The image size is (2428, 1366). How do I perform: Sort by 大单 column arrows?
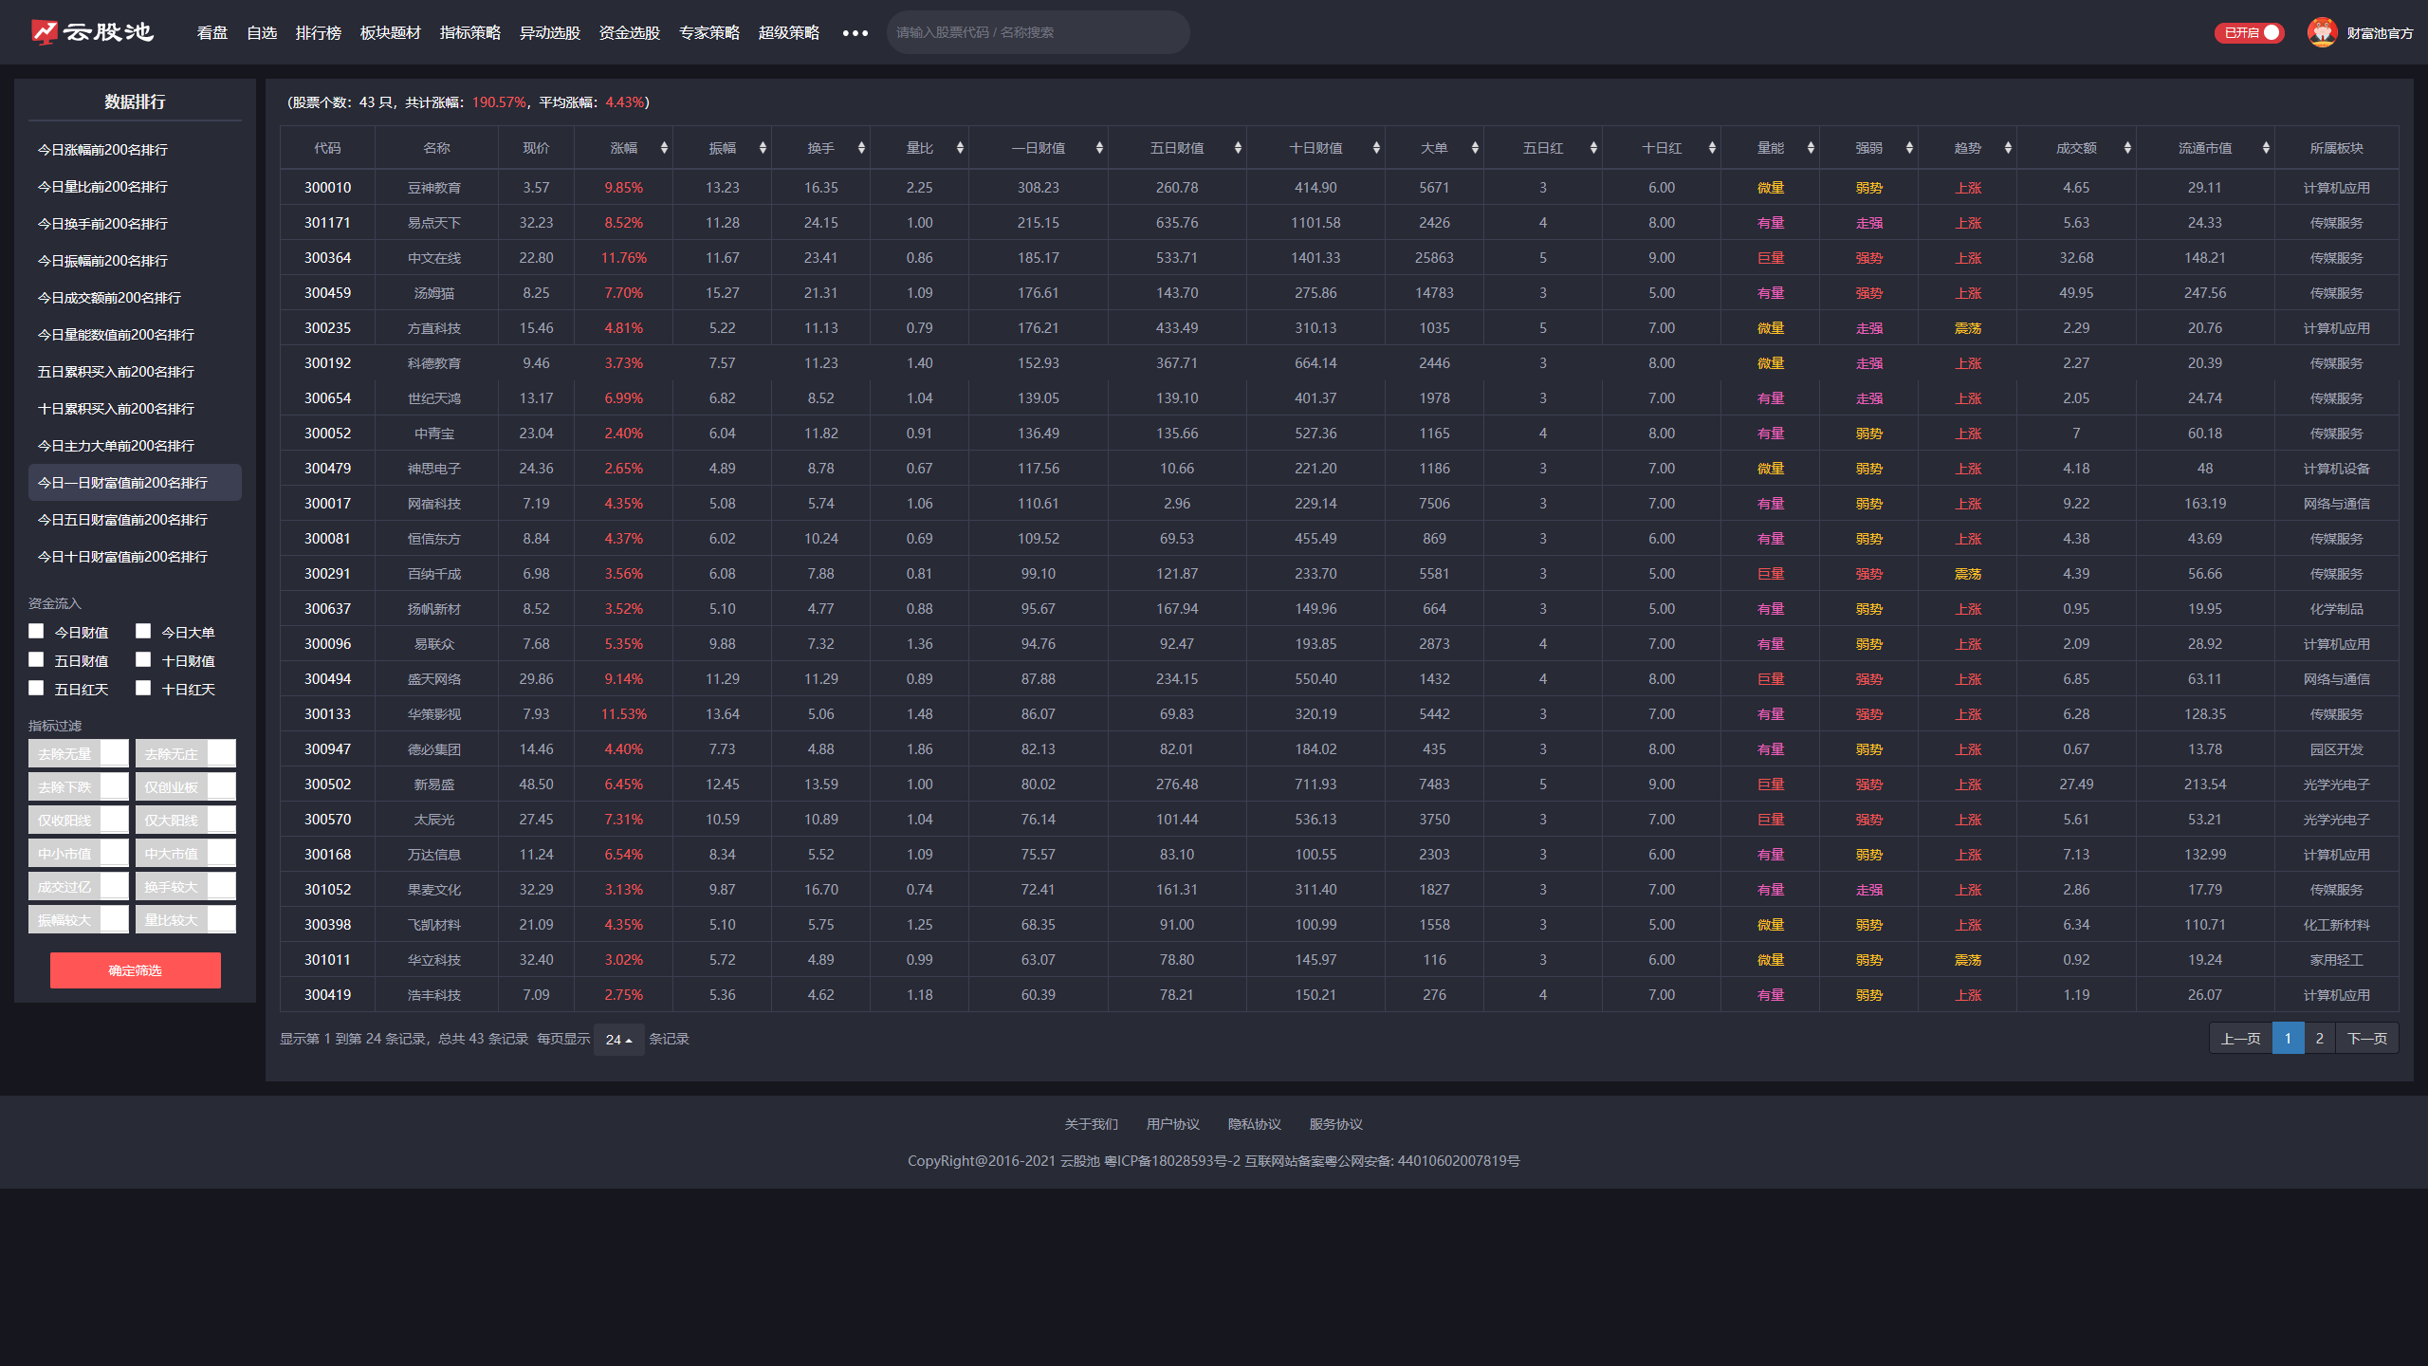click(x=1475, y=148)
